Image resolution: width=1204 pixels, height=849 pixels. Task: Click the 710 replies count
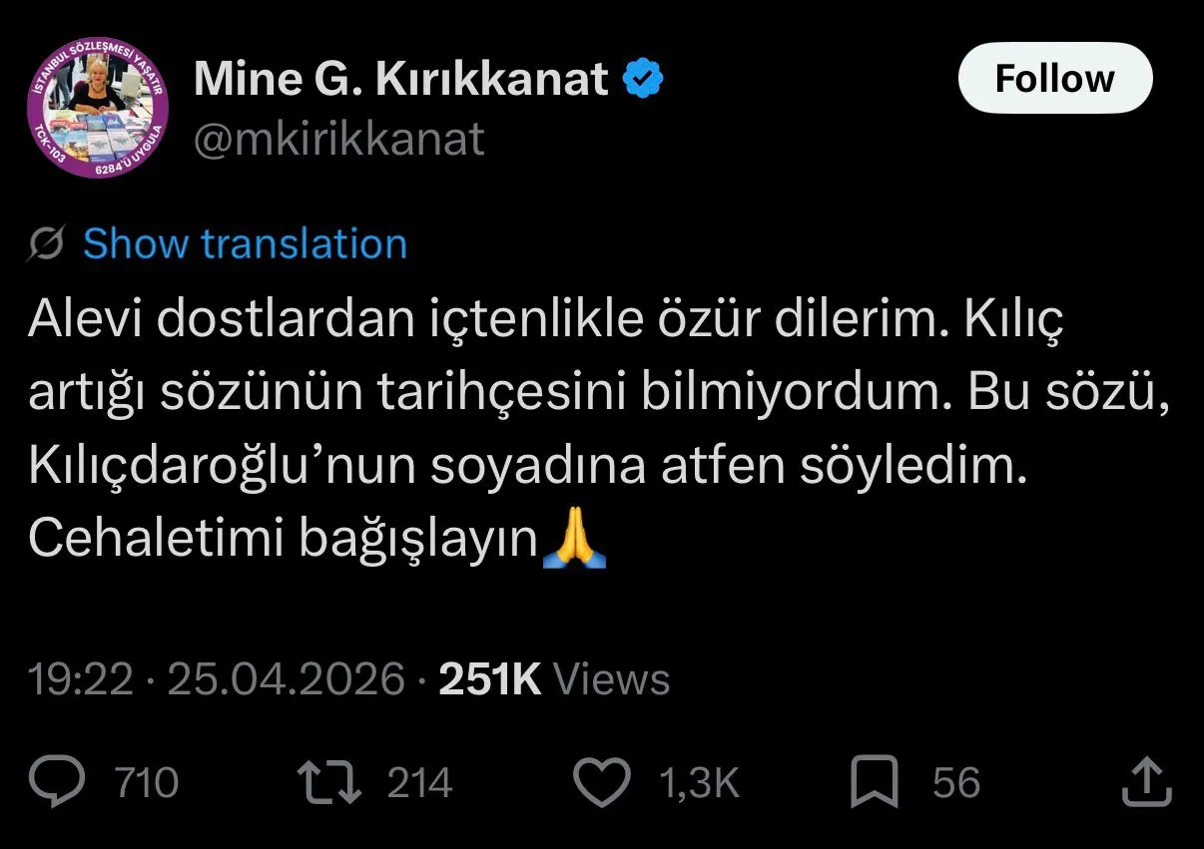point(146,783)
